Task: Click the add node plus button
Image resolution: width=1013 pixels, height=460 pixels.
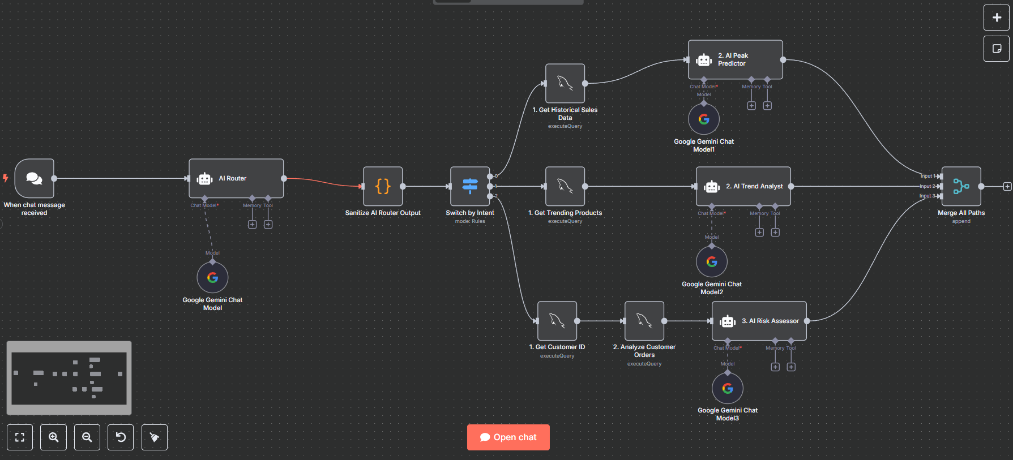Action: [x=997, y=18]
